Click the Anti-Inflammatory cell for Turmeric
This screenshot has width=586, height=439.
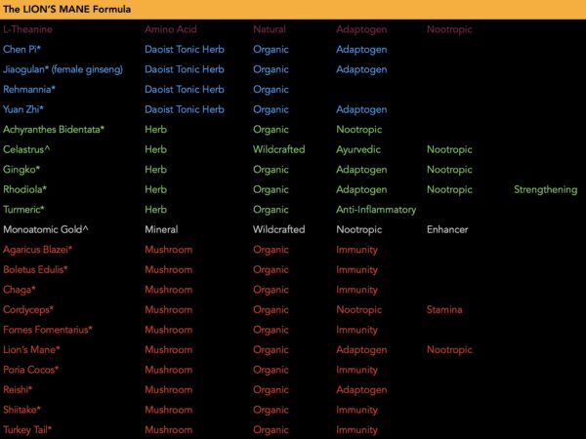[x=376, y=210]
